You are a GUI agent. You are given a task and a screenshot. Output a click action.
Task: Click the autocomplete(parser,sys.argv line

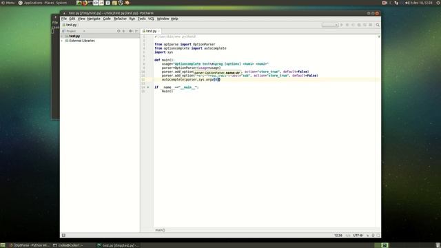[191, 80]
